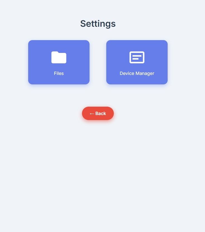Tap the blue tile labeled Files

tap(59, 62)
